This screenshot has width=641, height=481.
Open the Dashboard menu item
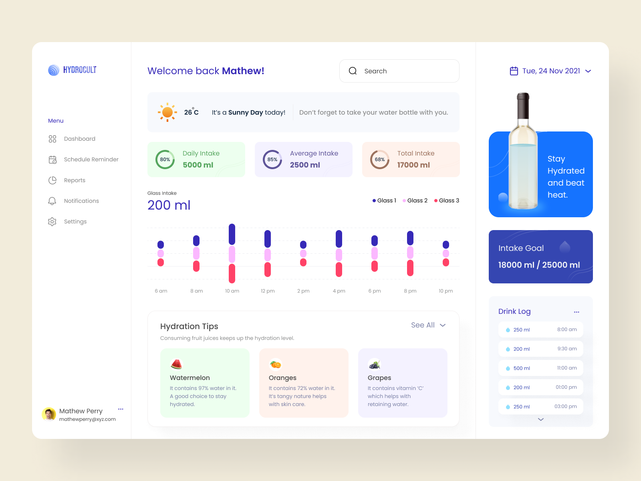tap(72, 139)
